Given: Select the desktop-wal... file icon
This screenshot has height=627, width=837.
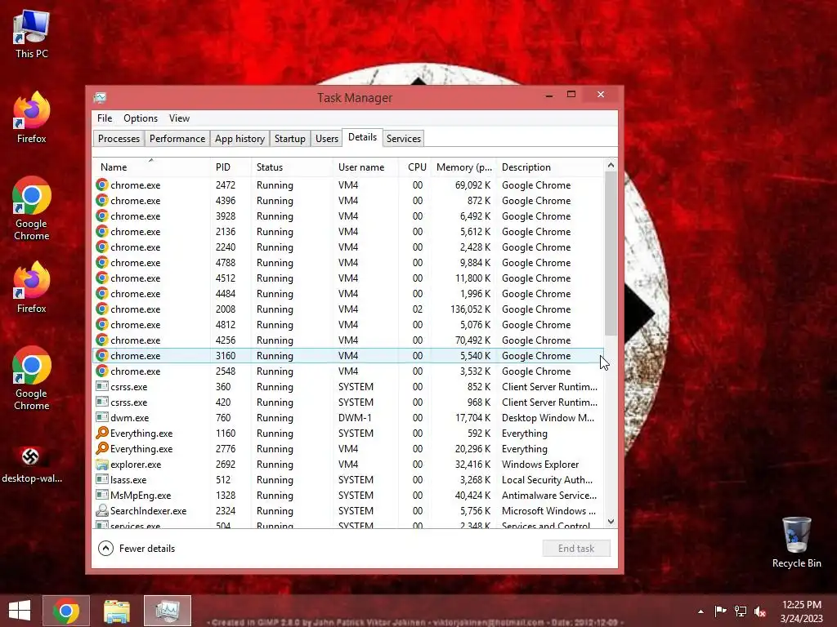Looking at the screenshot, I should (32, 464).
